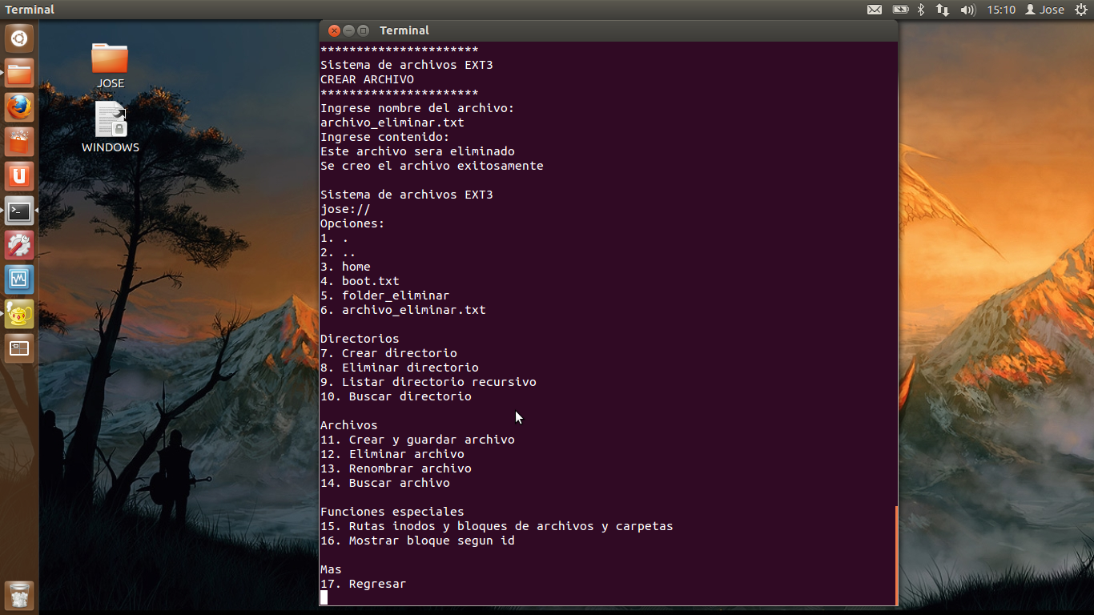Select the Terminal launcher icon
This screenshot has width=1094, height=615.
19,211
